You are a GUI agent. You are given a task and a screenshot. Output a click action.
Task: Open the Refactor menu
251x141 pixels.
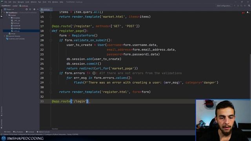coord(34,2)
